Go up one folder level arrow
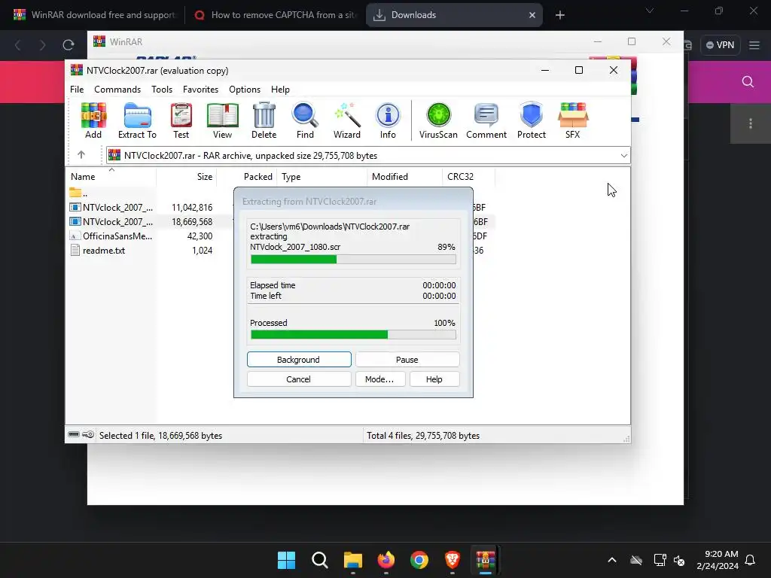The image size is (771, 578). click(81, 155)
